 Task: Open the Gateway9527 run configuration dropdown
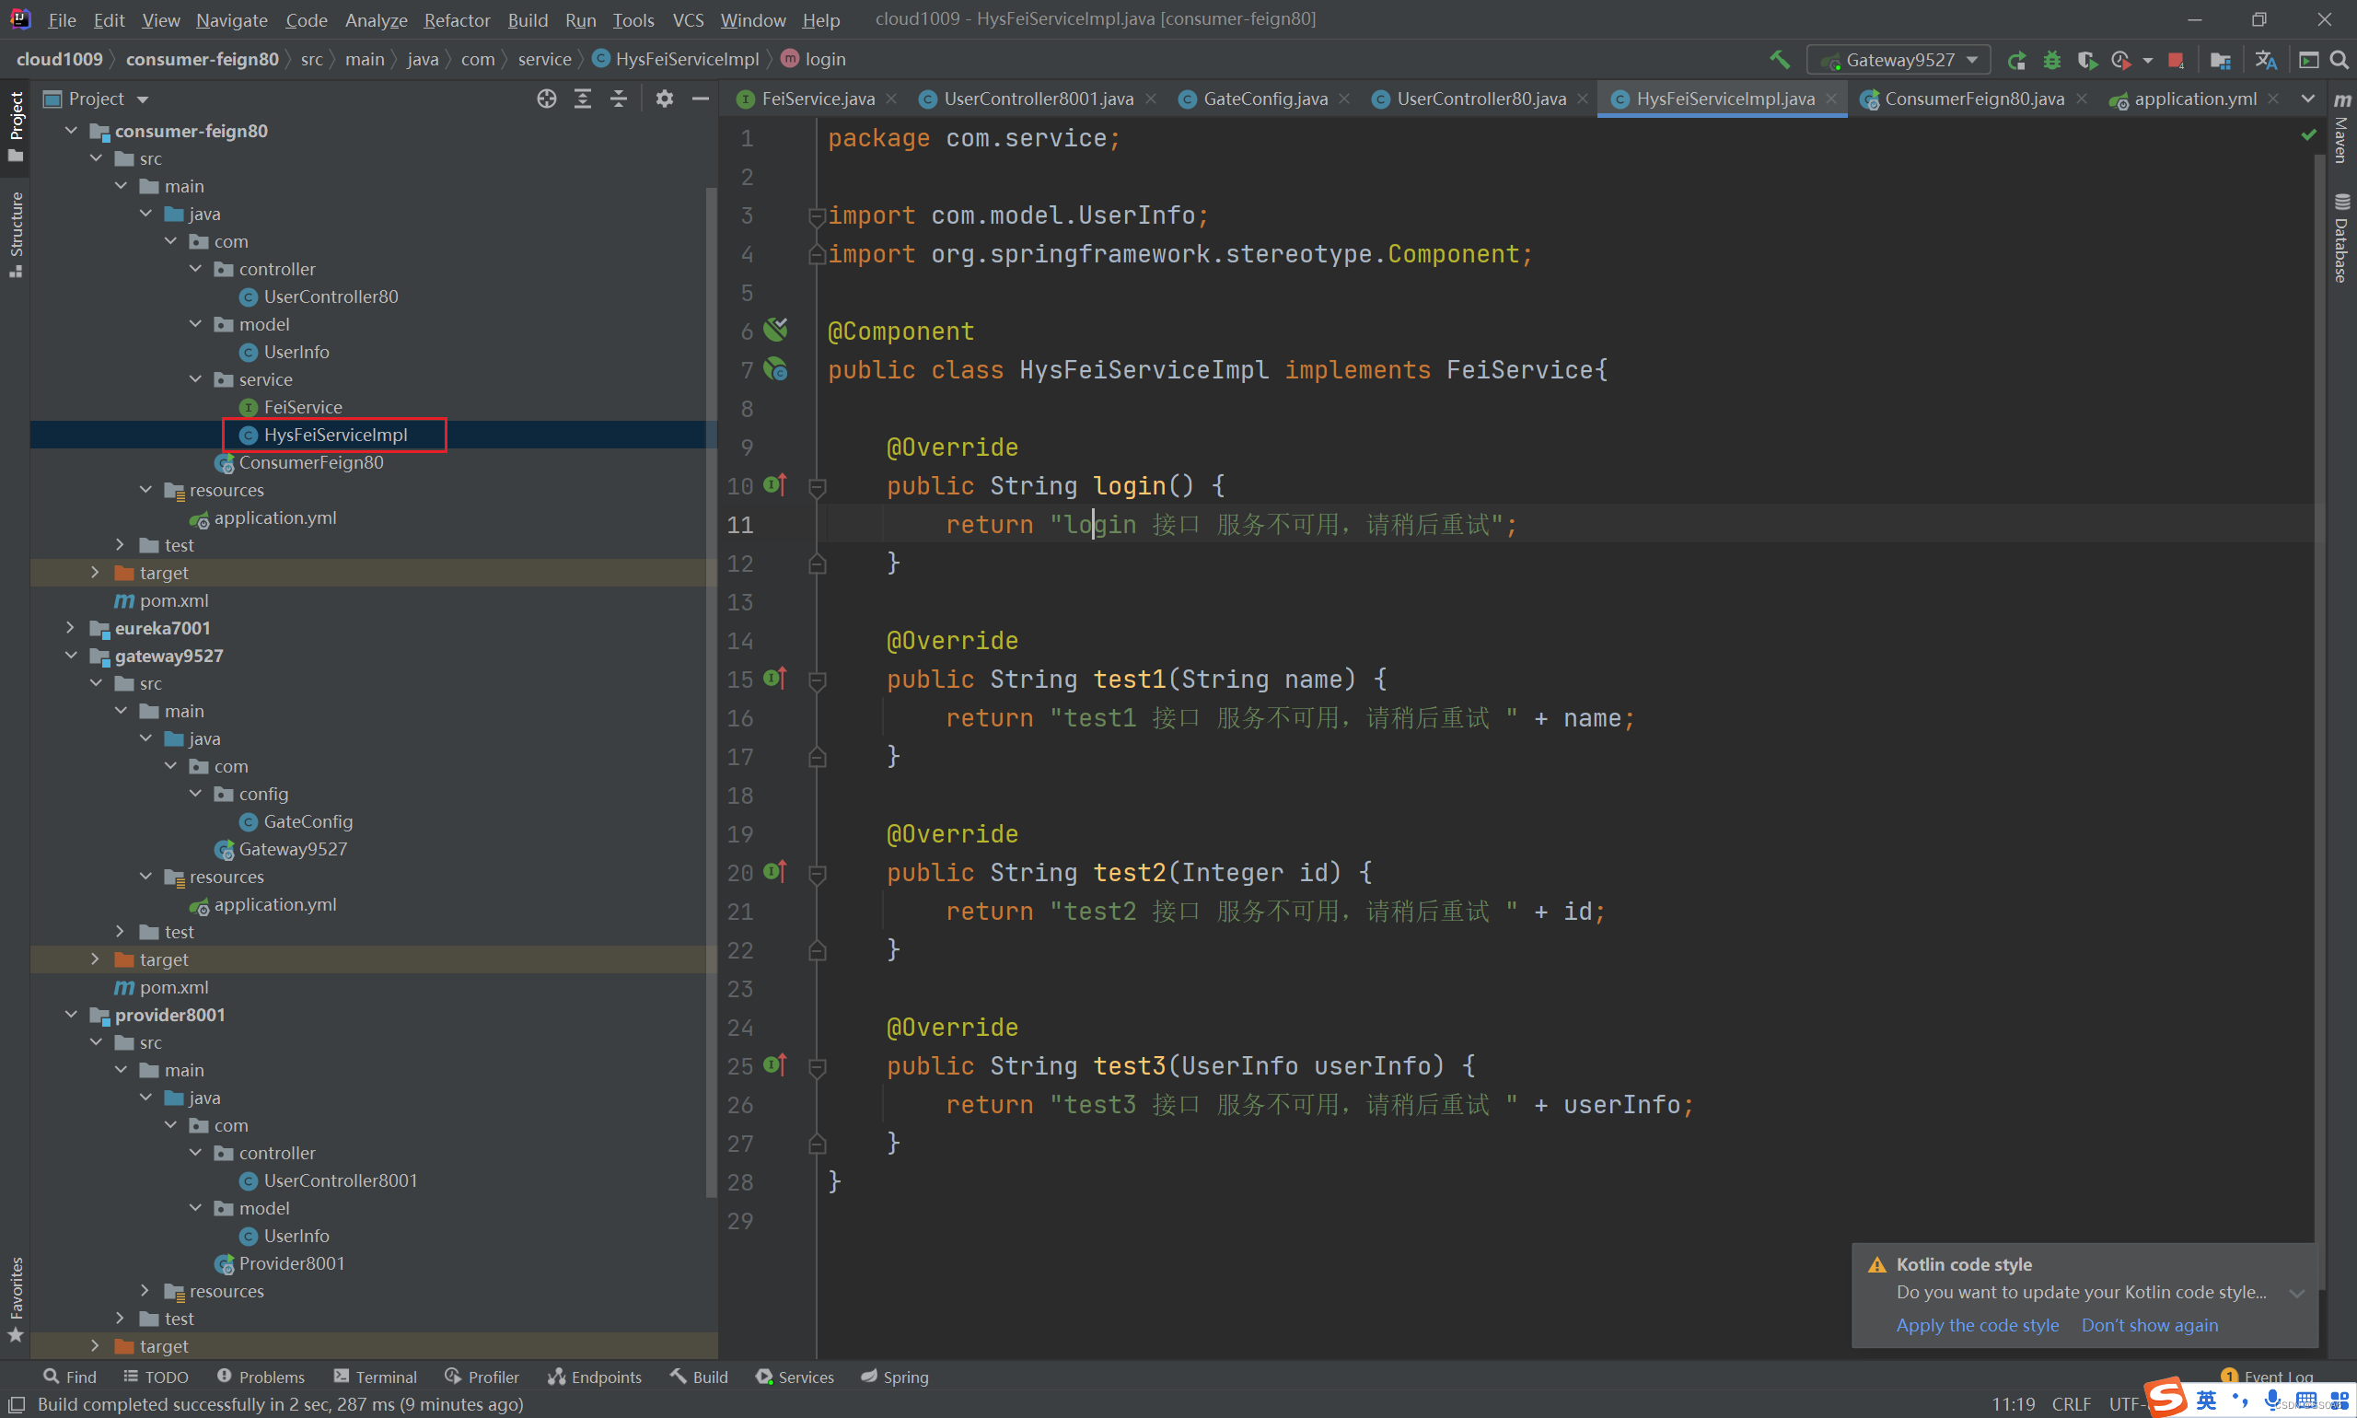tap(1898, 60)
